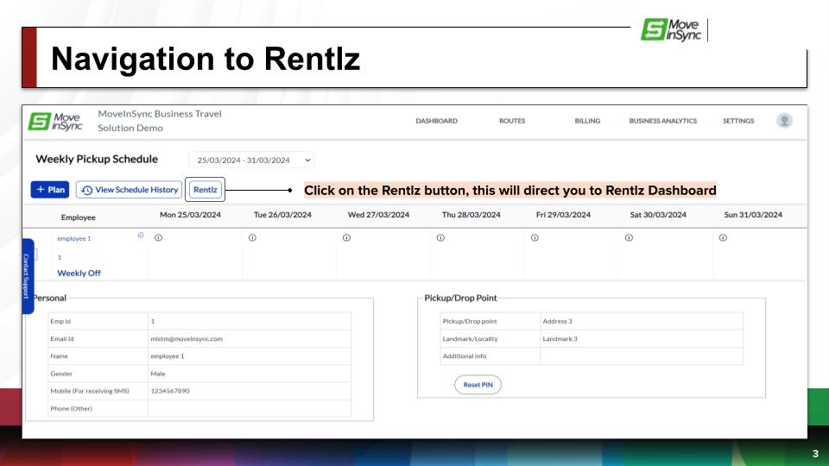Open BUSINESS ANALYTICS menu
Viewport: 829px width, 466px height.
click(x=662, y=121)
